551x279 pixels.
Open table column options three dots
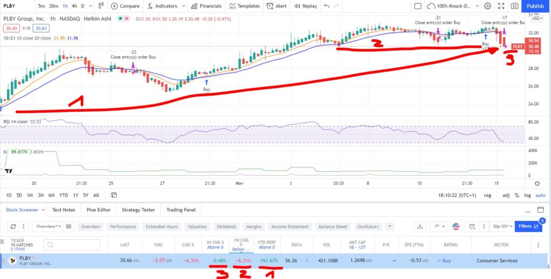tap(538, 245)
